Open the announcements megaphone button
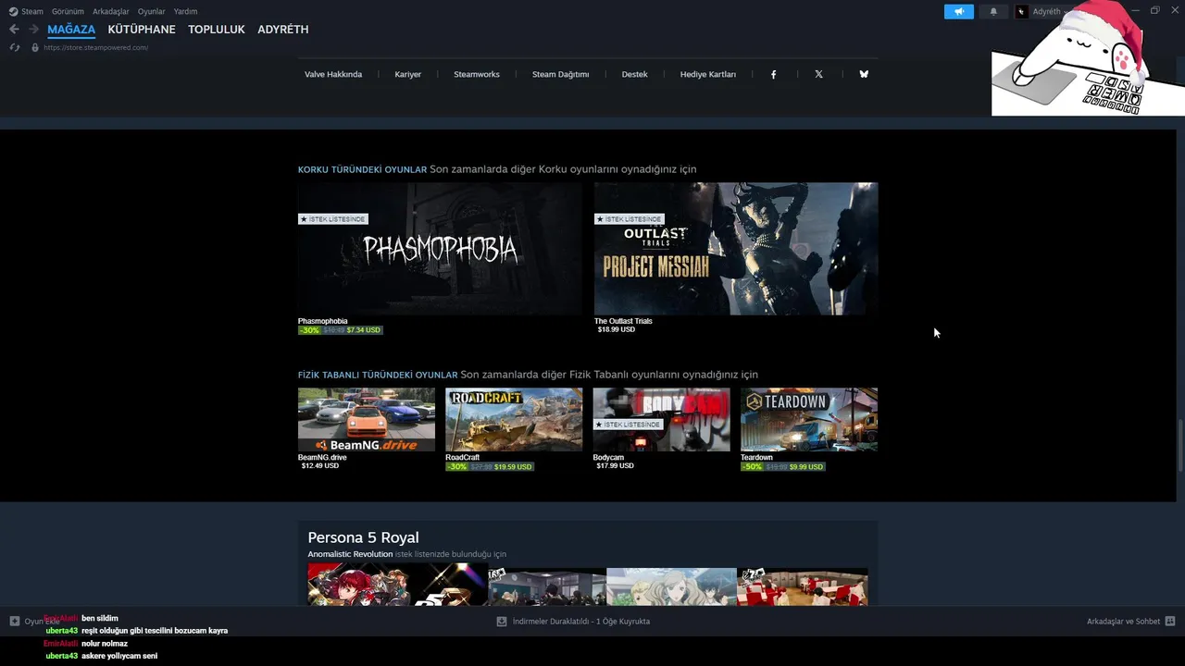 click(959, 11)
